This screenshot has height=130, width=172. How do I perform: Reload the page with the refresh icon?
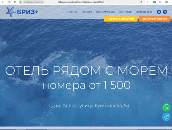pos(15,2)
